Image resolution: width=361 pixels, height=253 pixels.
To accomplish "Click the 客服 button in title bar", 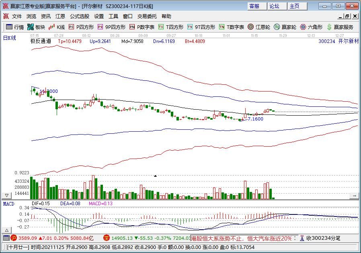I will 257,6.
